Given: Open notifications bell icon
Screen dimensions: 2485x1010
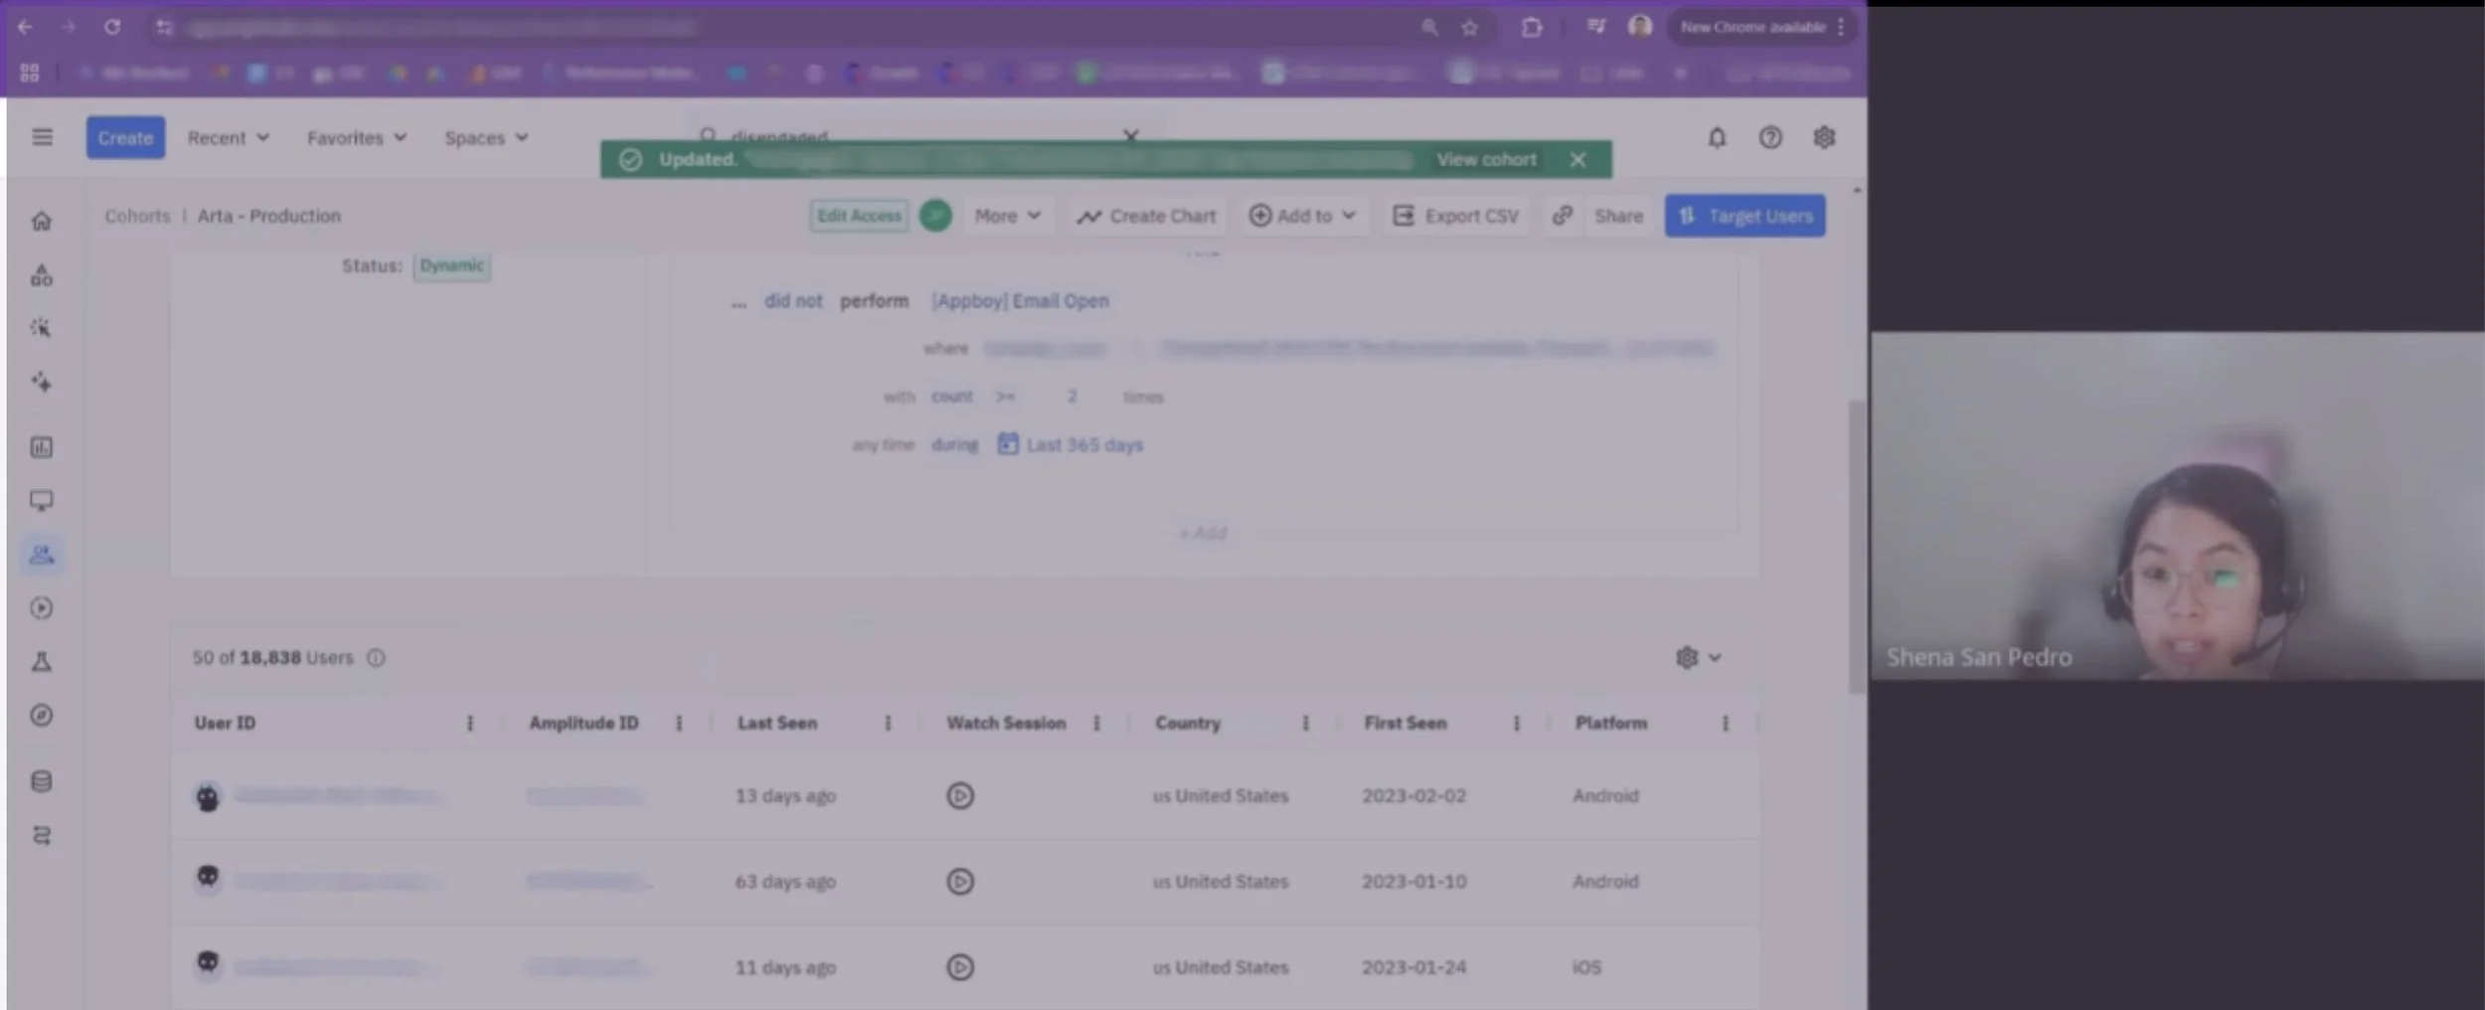Looking at the screenshot, I should tap(1717, 137).
